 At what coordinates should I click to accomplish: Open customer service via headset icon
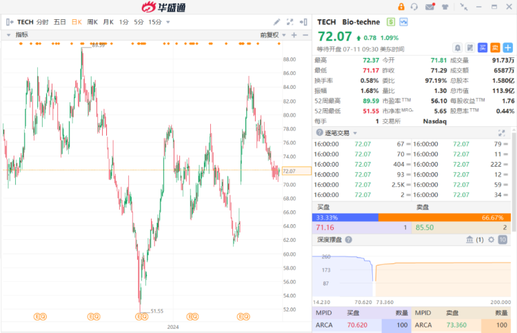(x=414, y=7)
